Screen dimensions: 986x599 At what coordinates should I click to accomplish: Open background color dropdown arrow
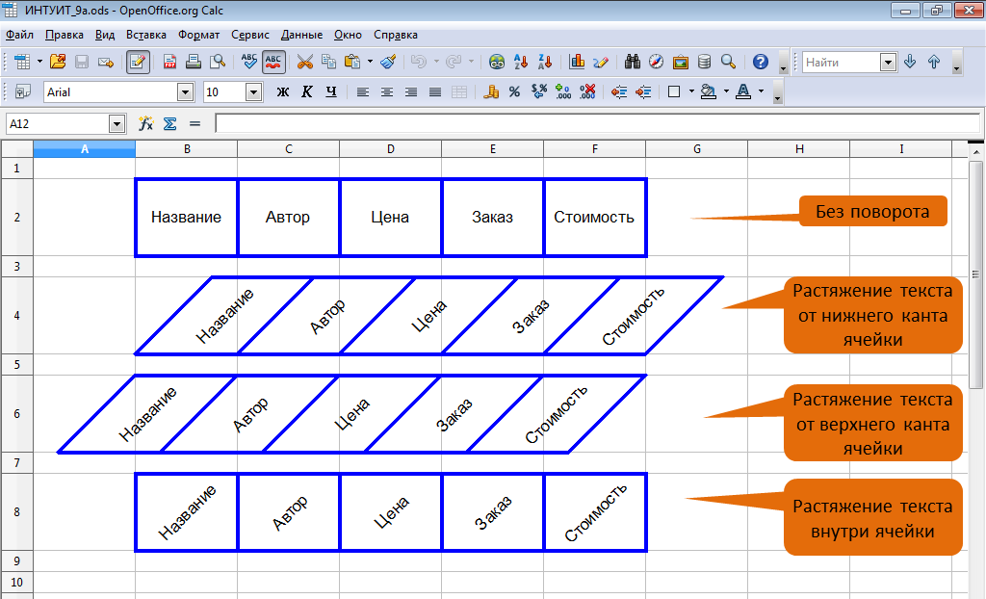coord(726,92)
